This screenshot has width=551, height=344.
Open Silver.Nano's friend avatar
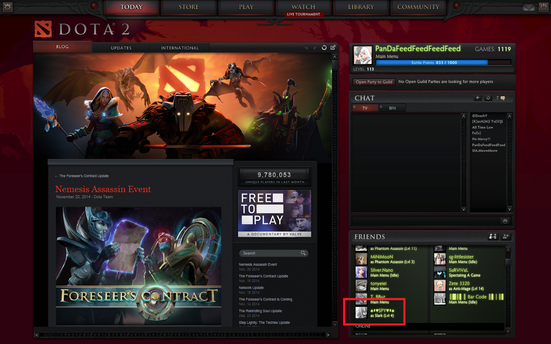361,272
